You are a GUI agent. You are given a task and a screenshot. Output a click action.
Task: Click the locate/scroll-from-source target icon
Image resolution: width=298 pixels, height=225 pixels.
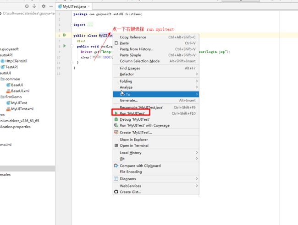click(x=27, y=6)
